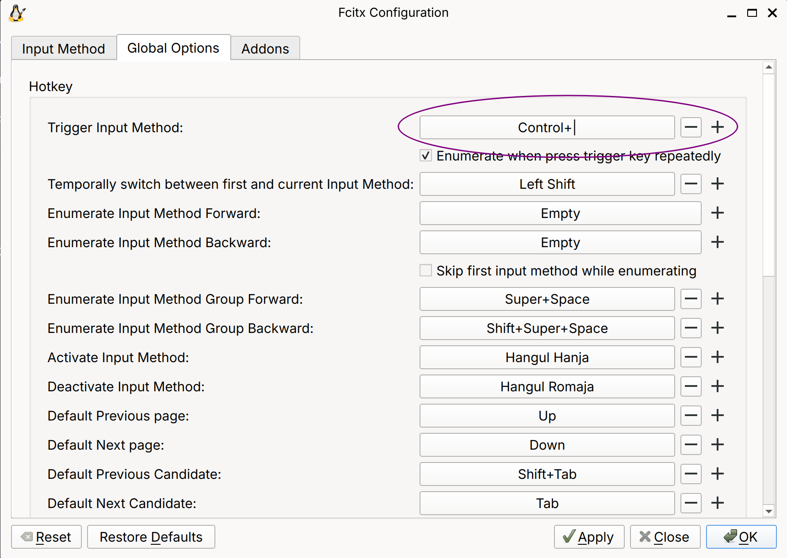787x558 pixels.
Task: Click the scrollbar up arrow
Action: pyautogui.click(x=769, y=67)
